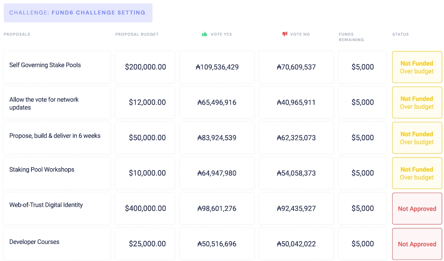Click the Proposals column header
The height and width of the screenshot is (261, 444).
coord(17,34)
